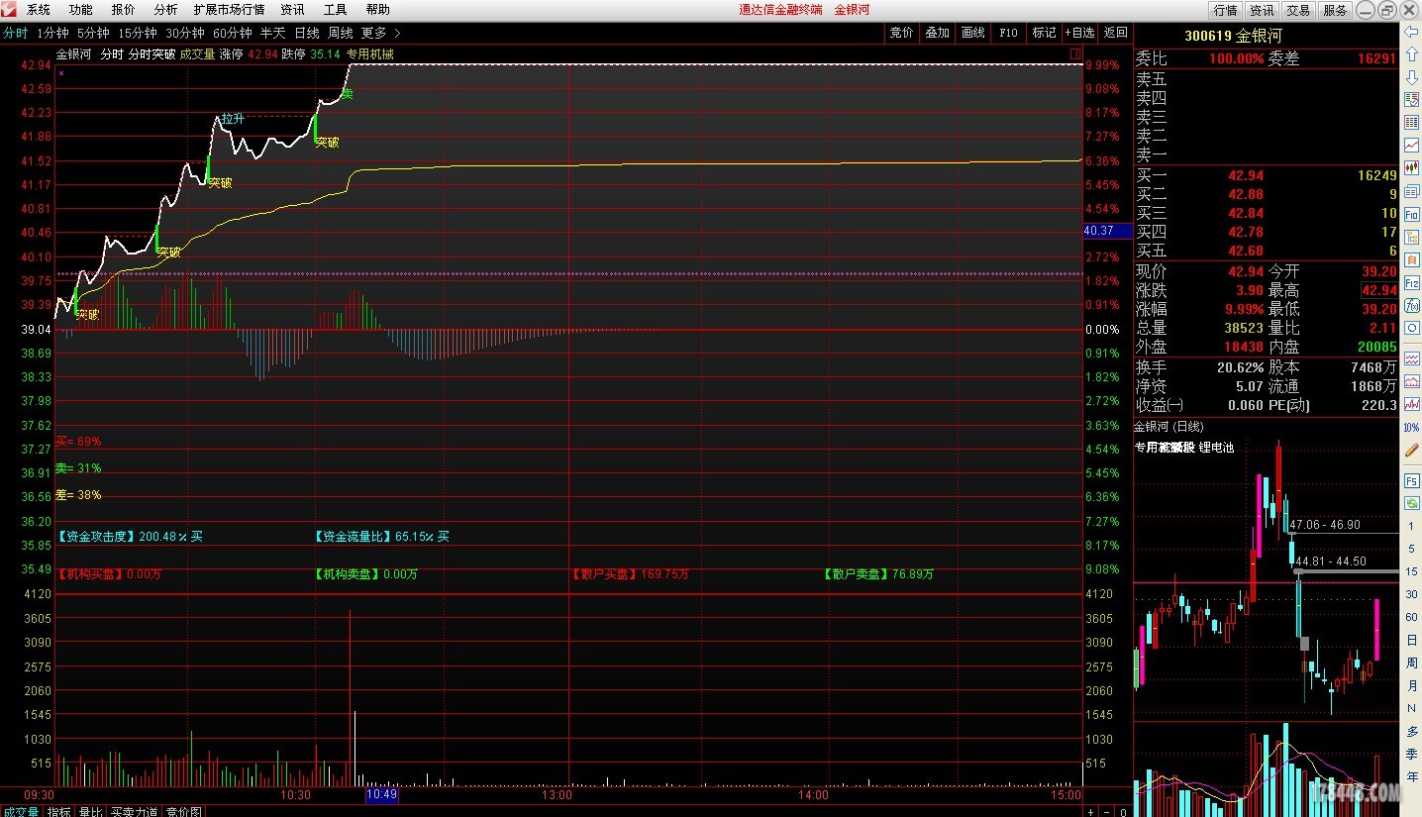Open the 帮助 menu
1422x817 pixels.
378,10
